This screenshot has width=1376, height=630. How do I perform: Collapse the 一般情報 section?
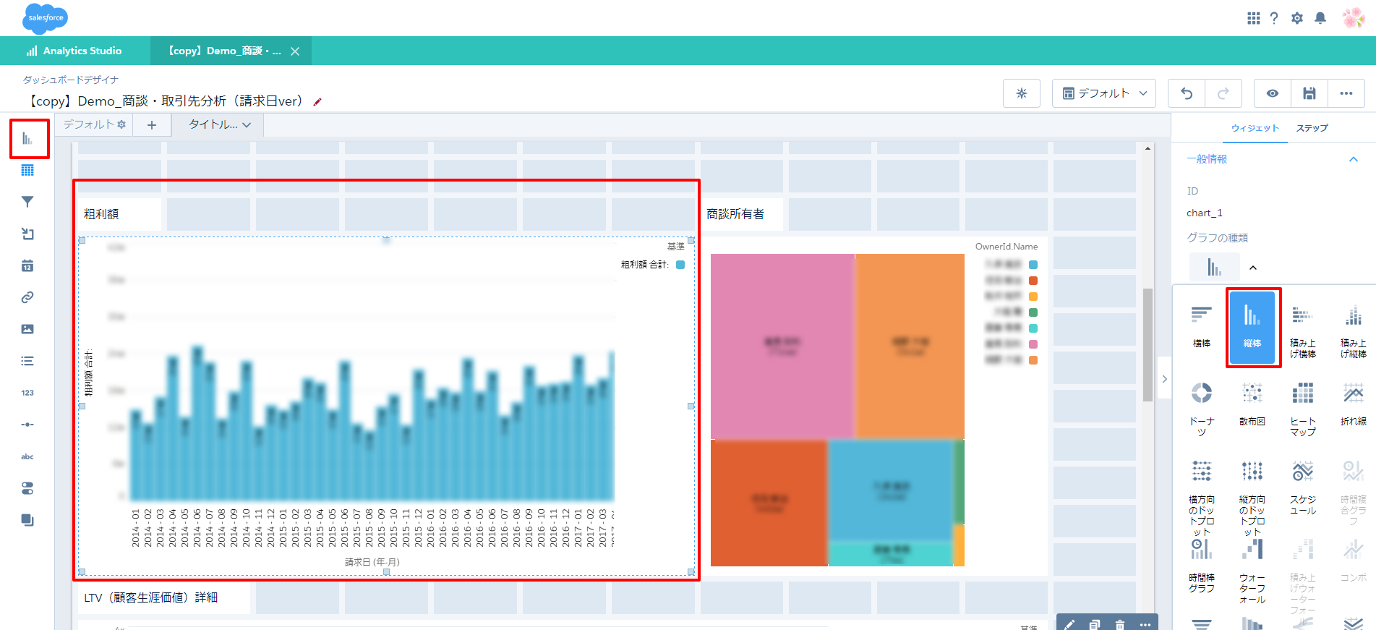tap(1353, 159)
